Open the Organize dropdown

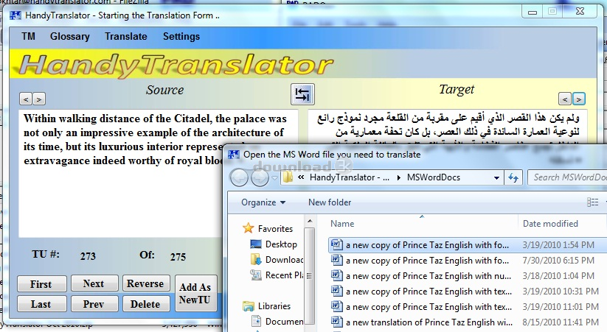point(263,202)
